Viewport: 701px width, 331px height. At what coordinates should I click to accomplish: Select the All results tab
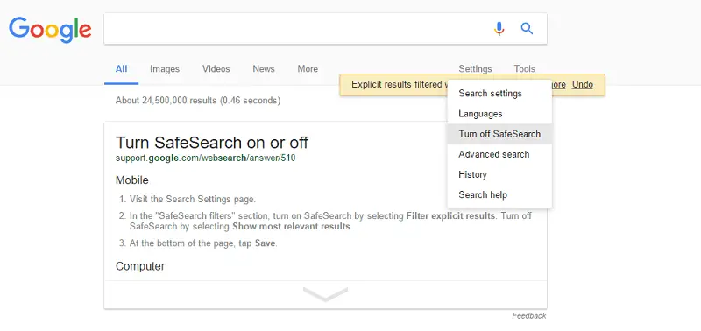pyautogui.click(x=121, y=69)
